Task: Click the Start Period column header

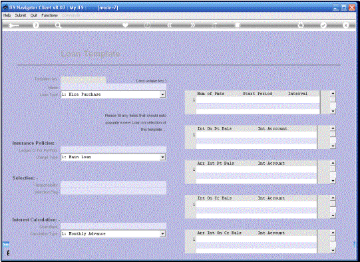Action: tap(258, 94)
